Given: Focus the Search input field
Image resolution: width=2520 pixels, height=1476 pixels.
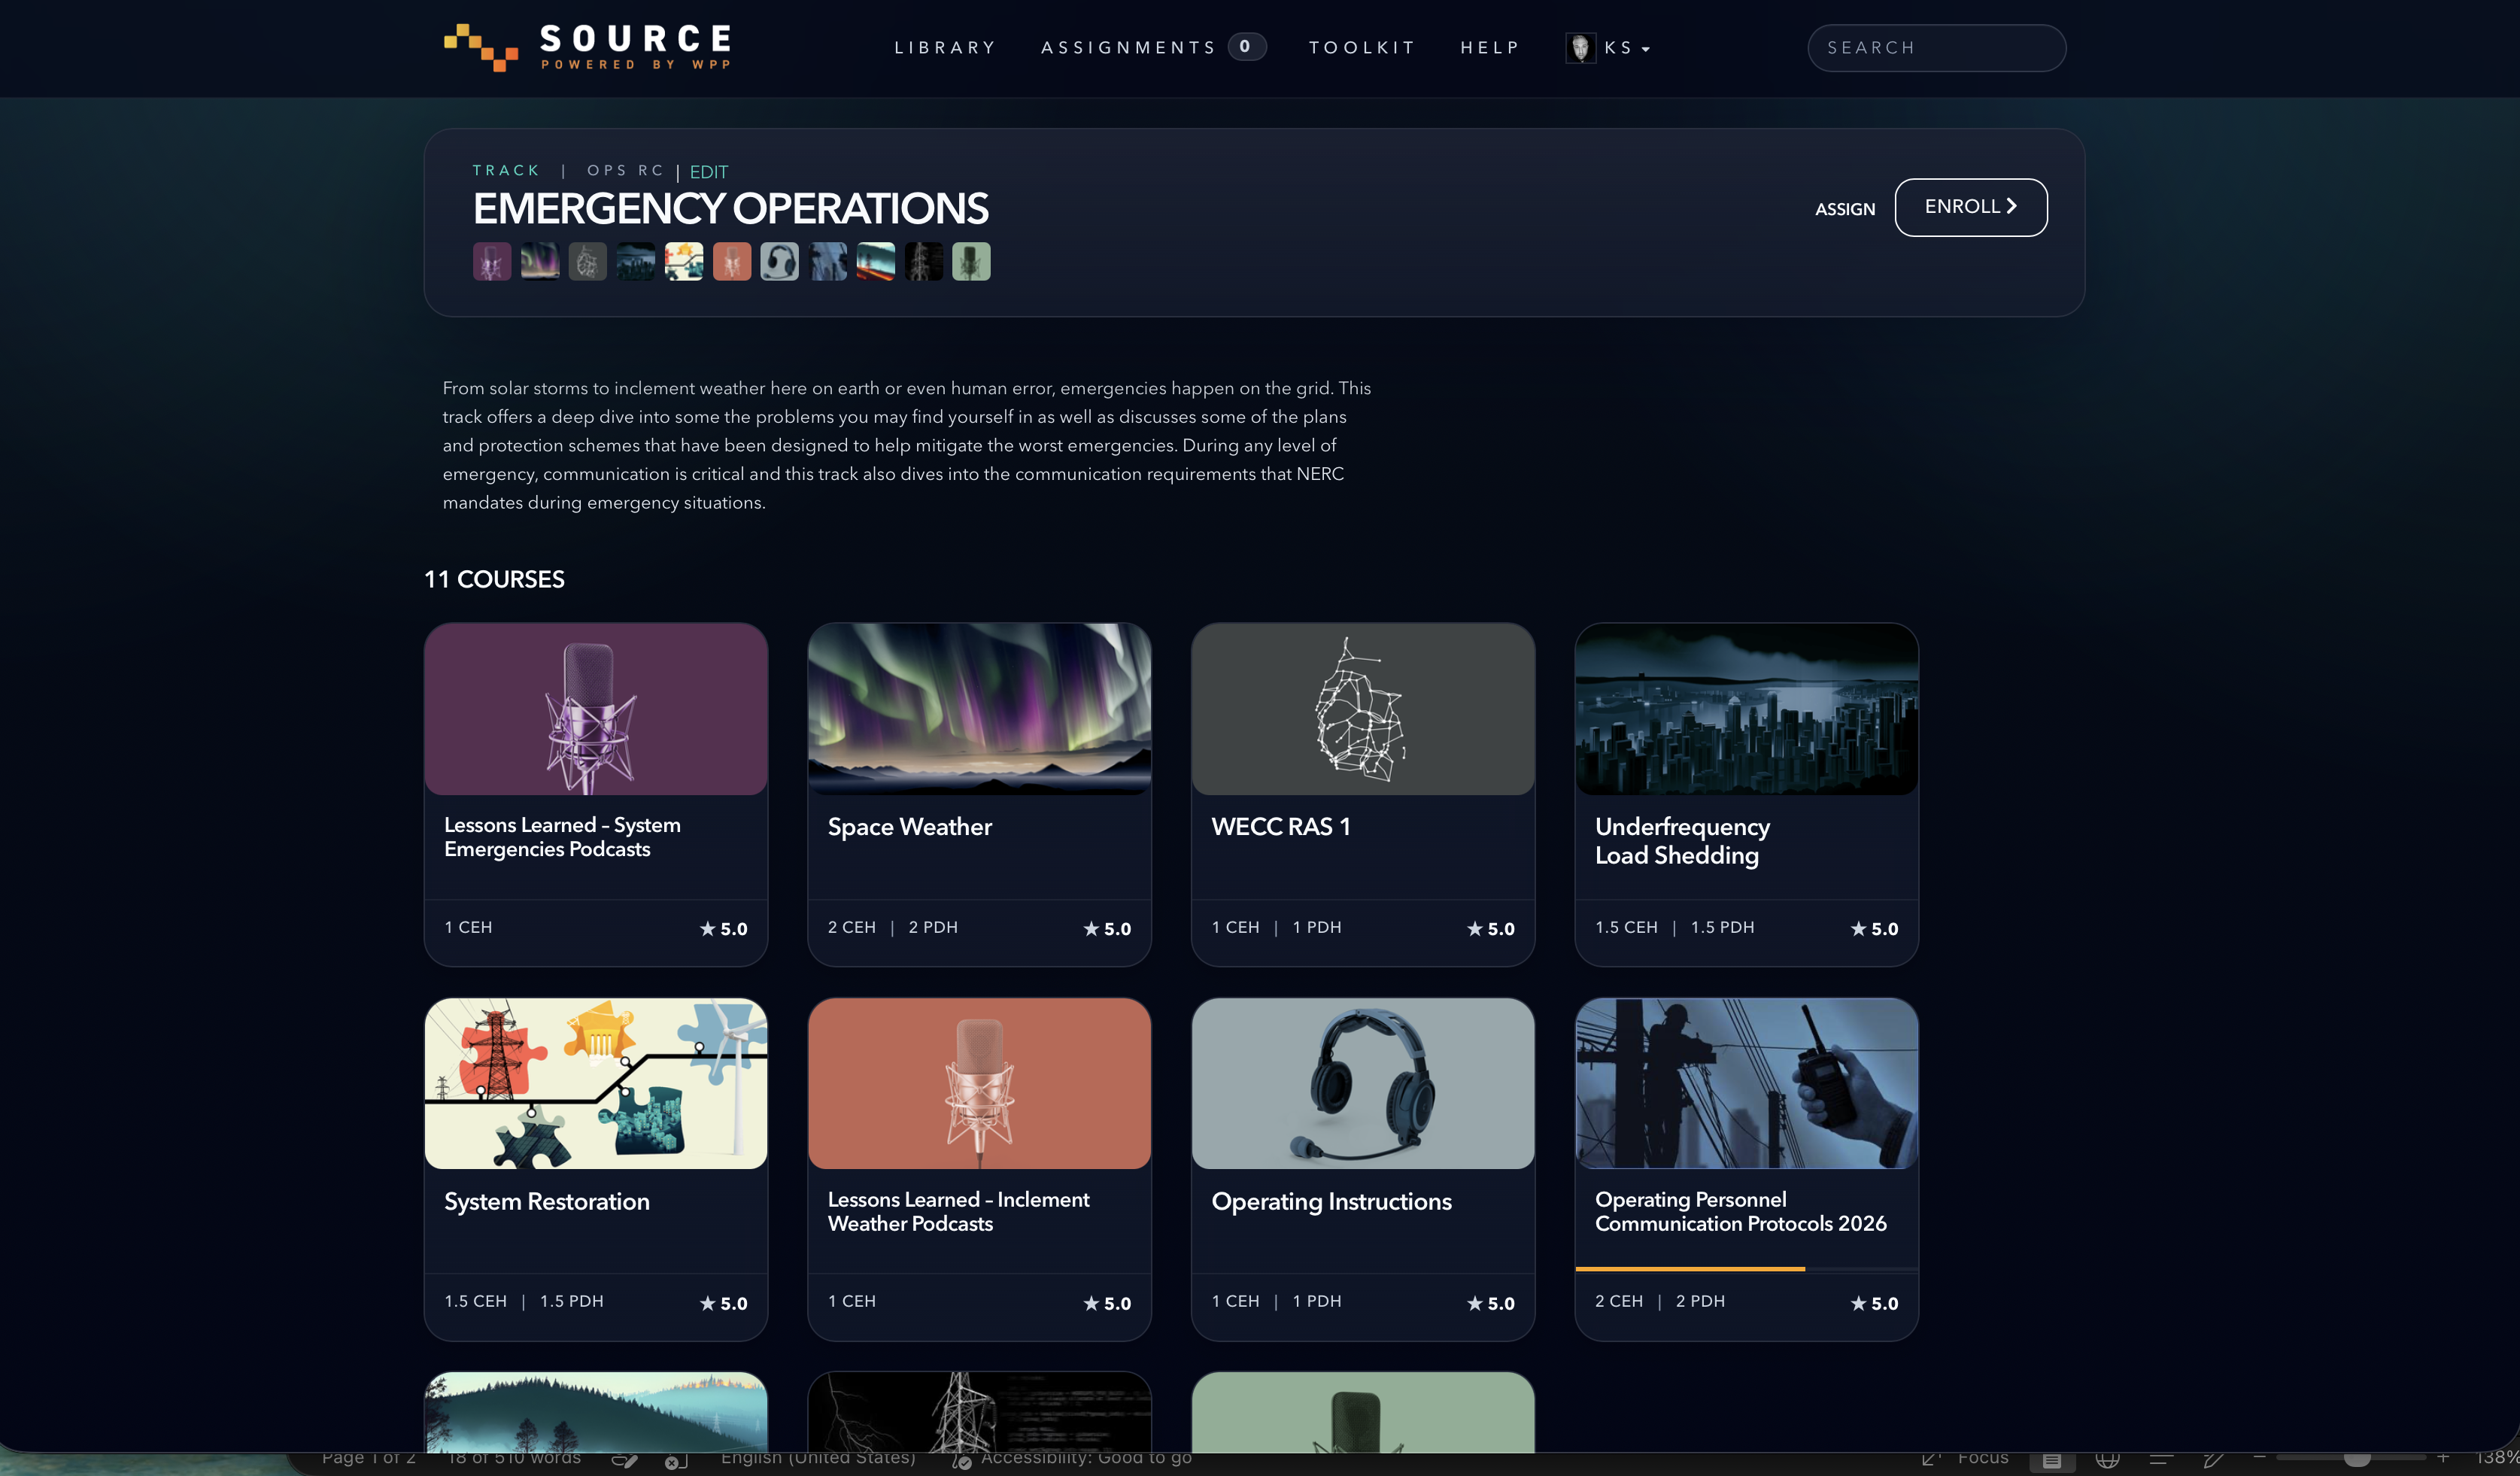Looking at the screenshot, I should point(1936,47).
